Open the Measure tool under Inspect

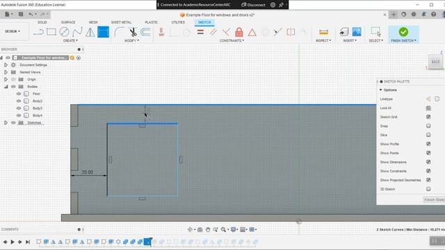(x=323, y=32)
